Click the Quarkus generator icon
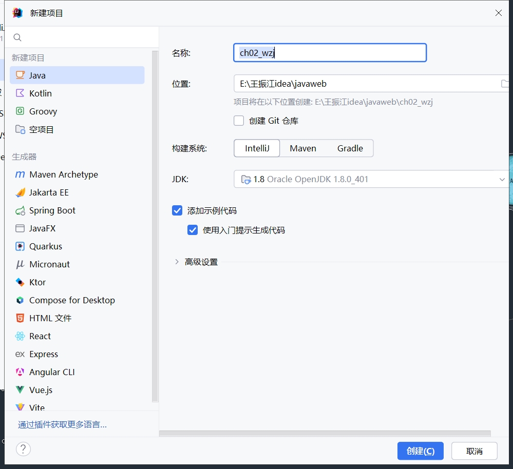Viewport: 513px width, 469px height. pyautogui.click(x=20, y=246)
